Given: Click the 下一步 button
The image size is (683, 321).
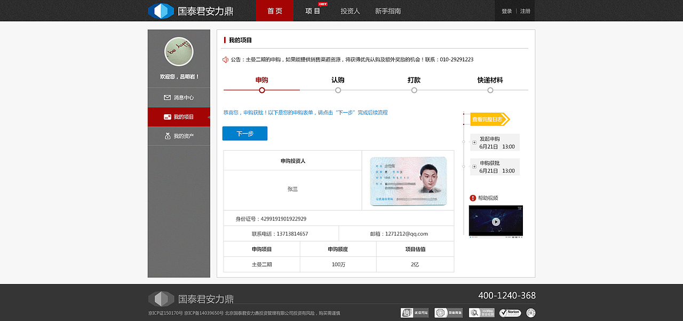Looking at the screenshot, I should [x=245, y=134].
